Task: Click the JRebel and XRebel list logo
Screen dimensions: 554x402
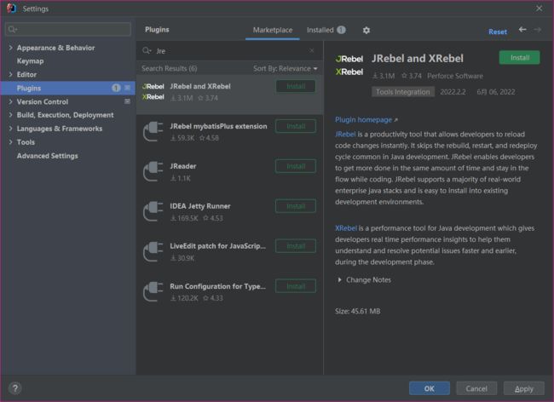Action: point(153,91)
